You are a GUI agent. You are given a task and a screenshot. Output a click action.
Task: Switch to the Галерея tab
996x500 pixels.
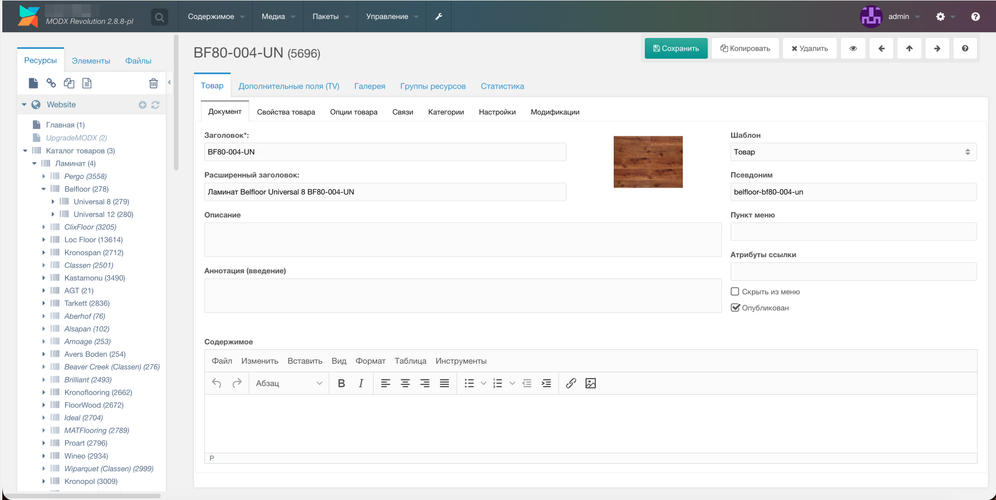370,86
